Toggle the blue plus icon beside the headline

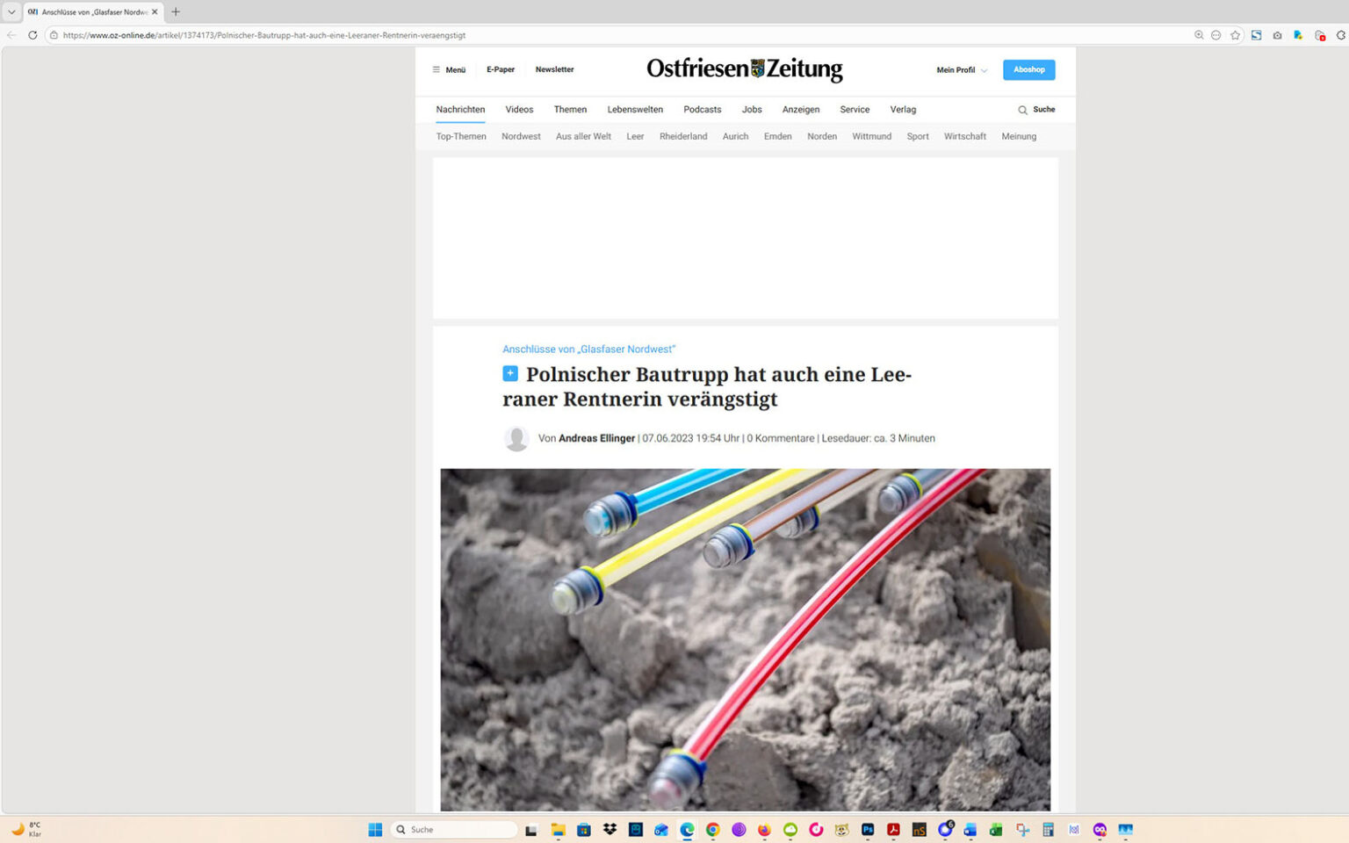[510, 373]
